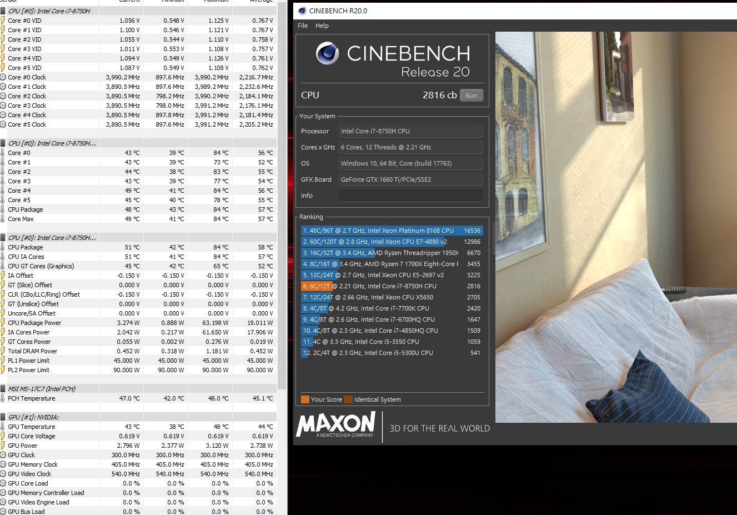
Task: Click the clock icon beside Core #5 Clock
Action: pos(3,124)
